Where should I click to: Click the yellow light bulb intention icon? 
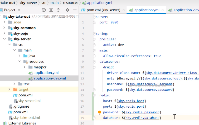pos(100,112)
